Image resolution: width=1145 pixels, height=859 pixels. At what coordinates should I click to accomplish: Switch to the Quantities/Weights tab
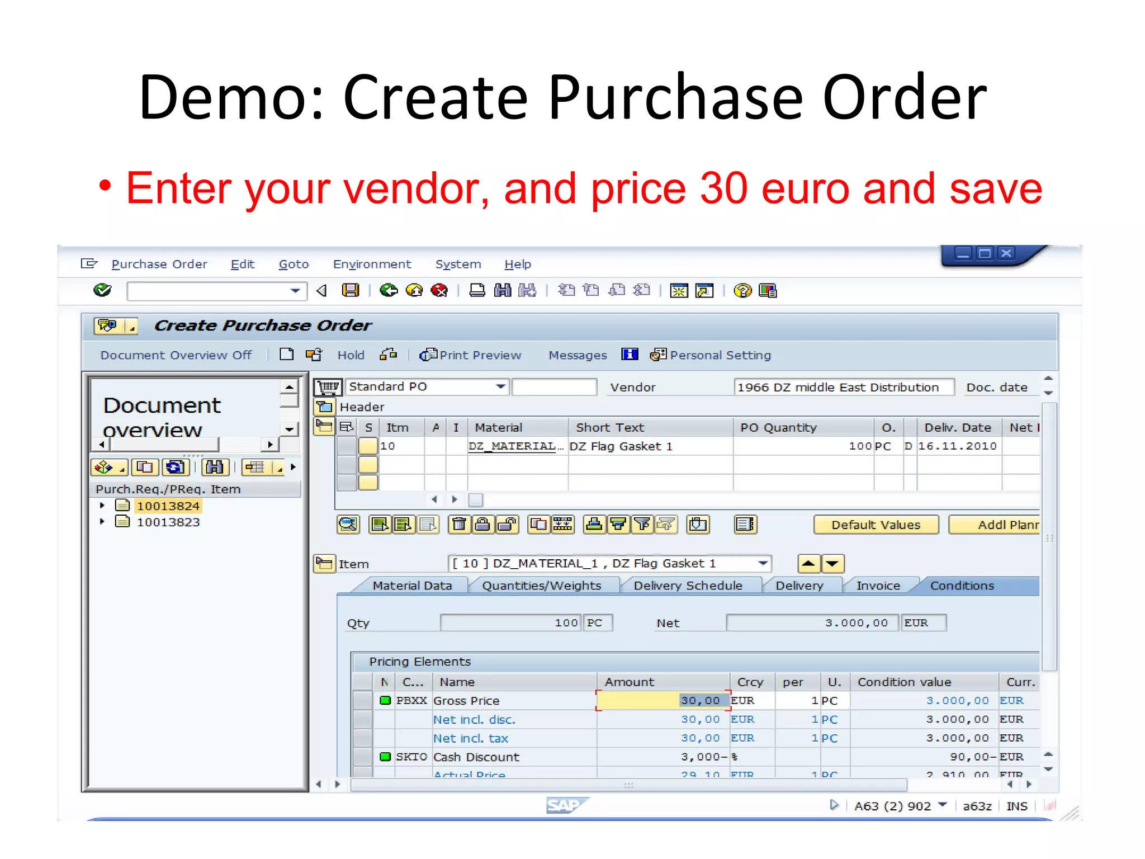tap(541, 586)
